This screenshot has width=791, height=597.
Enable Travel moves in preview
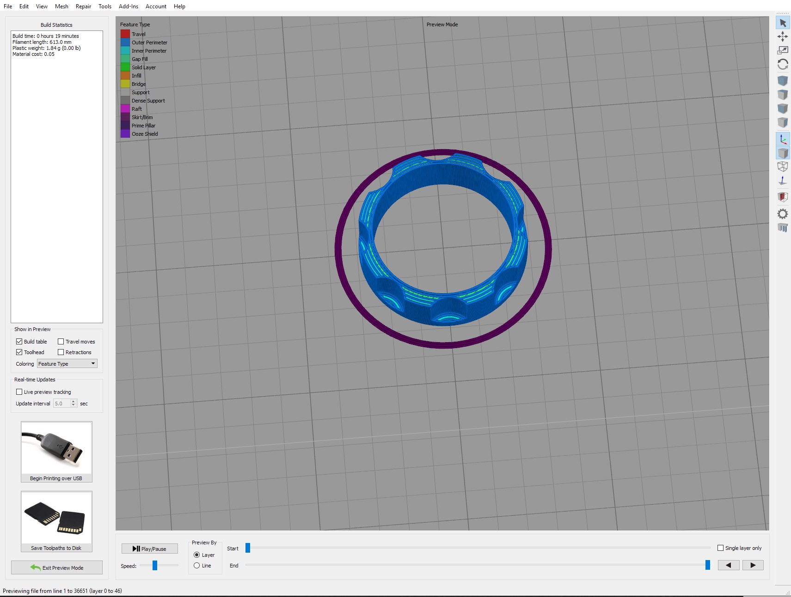tap(61, 342)
